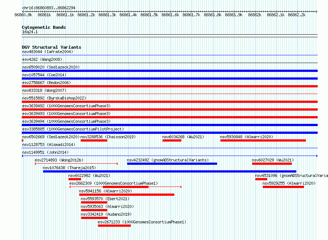Open the nsv5941156 (Almarri2020) label
328x240 pixels.
pyautogui.click(x=105, y=191)
